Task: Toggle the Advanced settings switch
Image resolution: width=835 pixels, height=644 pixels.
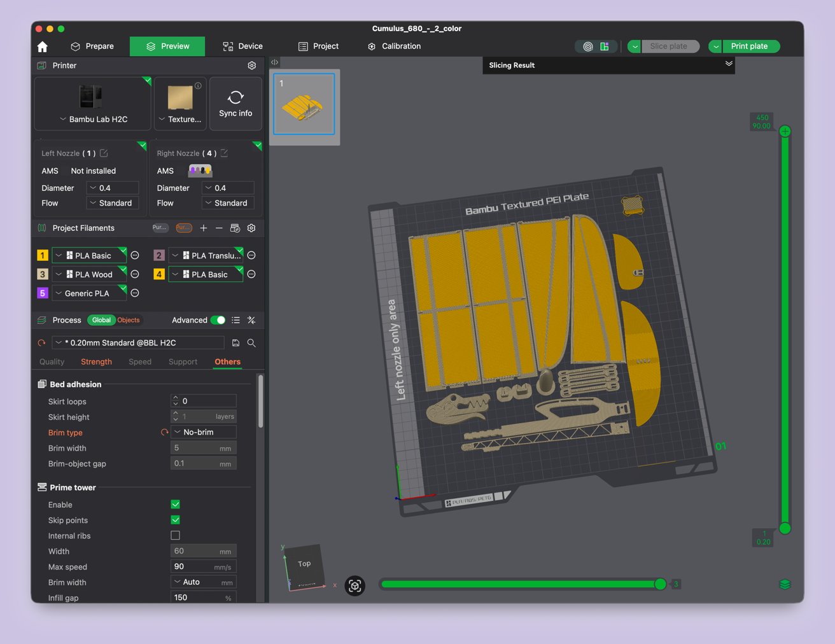Action: click(218, 320)
